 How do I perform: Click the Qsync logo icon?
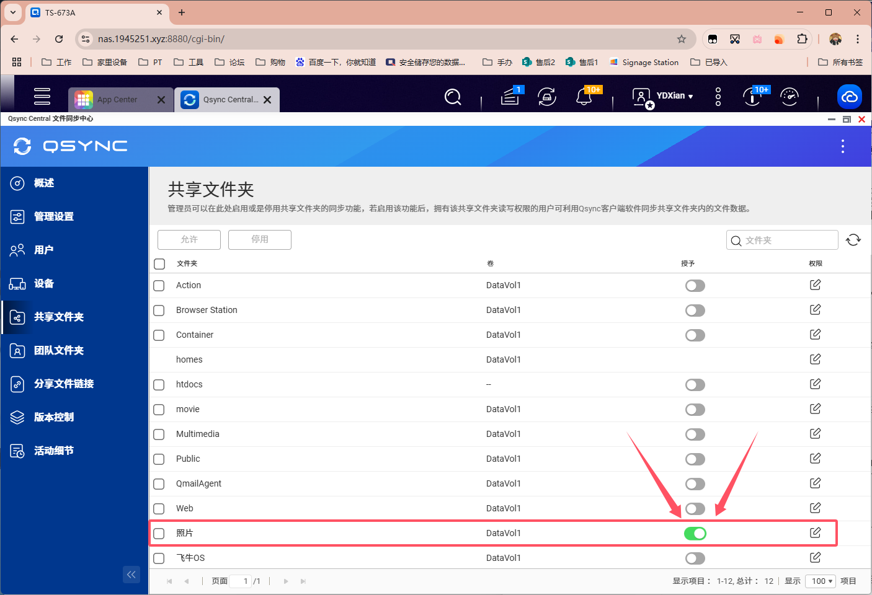[22, 146]
